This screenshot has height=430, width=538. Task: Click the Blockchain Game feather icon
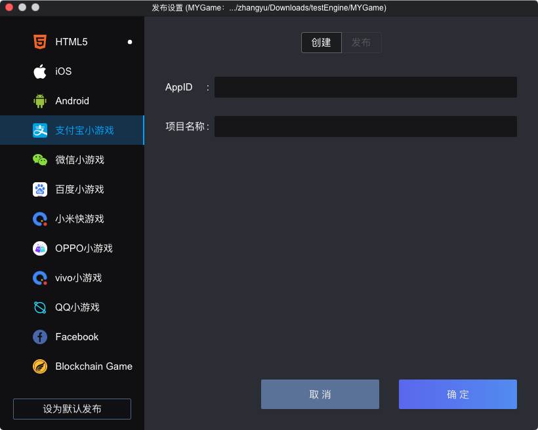click(40, 366)
